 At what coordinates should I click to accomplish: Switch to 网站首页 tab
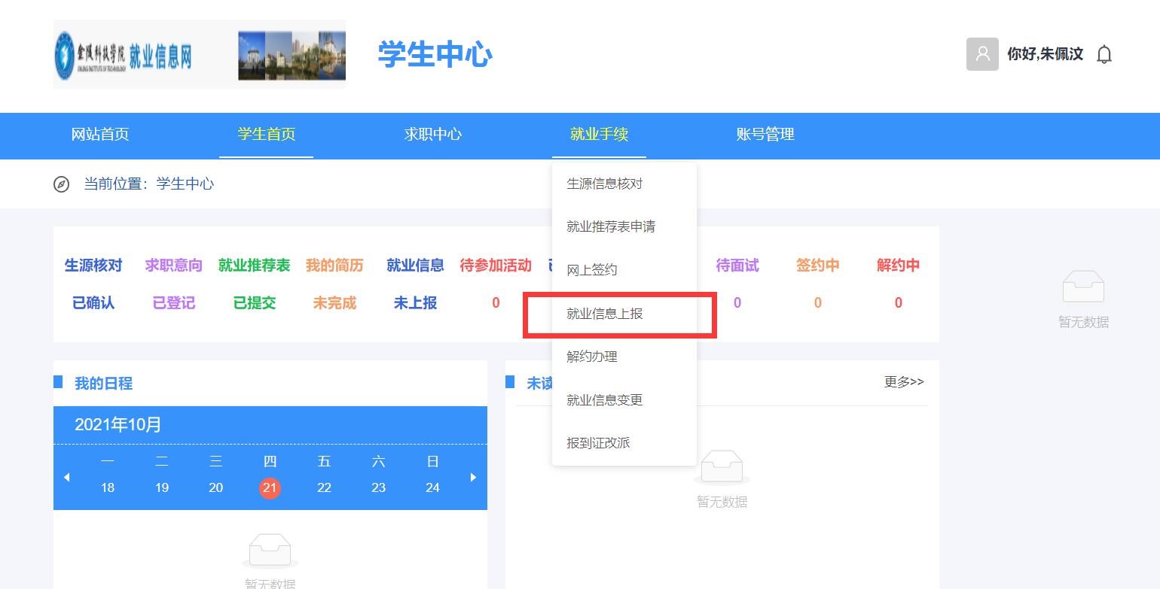pos(100,135)
